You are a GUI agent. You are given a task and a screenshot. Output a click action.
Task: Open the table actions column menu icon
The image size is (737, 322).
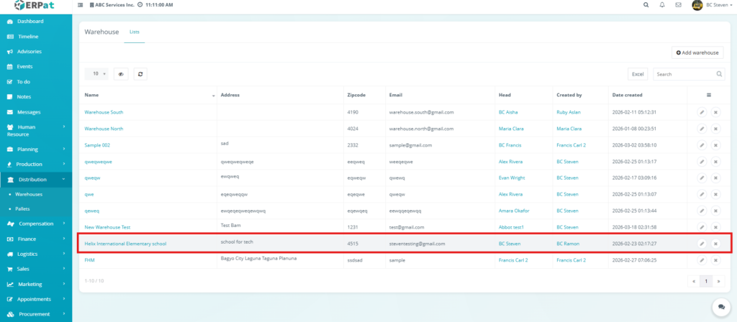pos(709,95)
